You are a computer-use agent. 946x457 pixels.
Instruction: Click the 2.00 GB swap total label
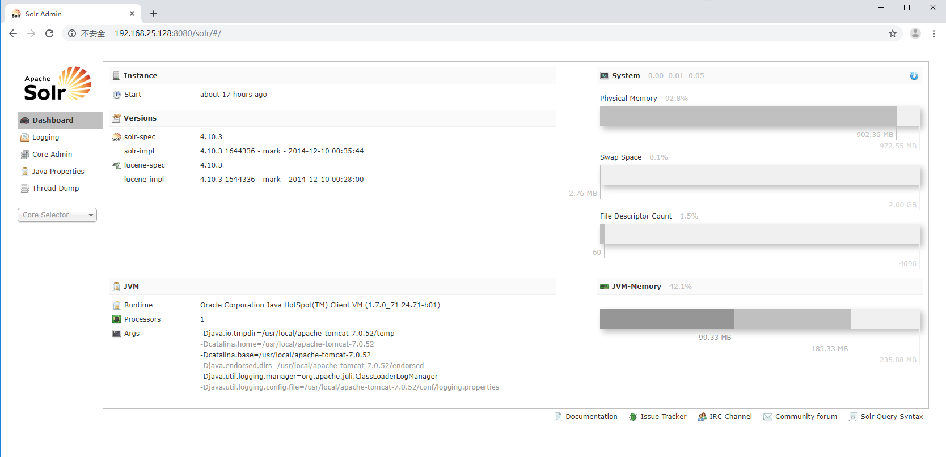click(x=902, y=205)
